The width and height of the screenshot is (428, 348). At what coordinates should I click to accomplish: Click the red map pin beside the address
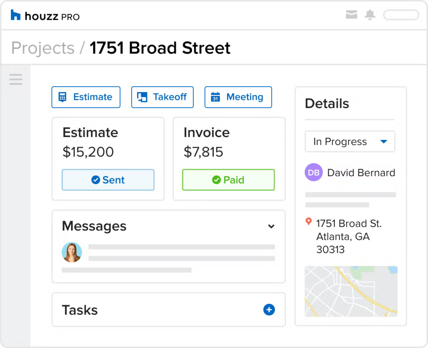309,222
